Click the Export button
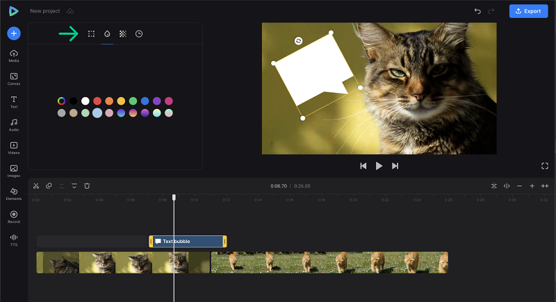 [x=528, y=11]
